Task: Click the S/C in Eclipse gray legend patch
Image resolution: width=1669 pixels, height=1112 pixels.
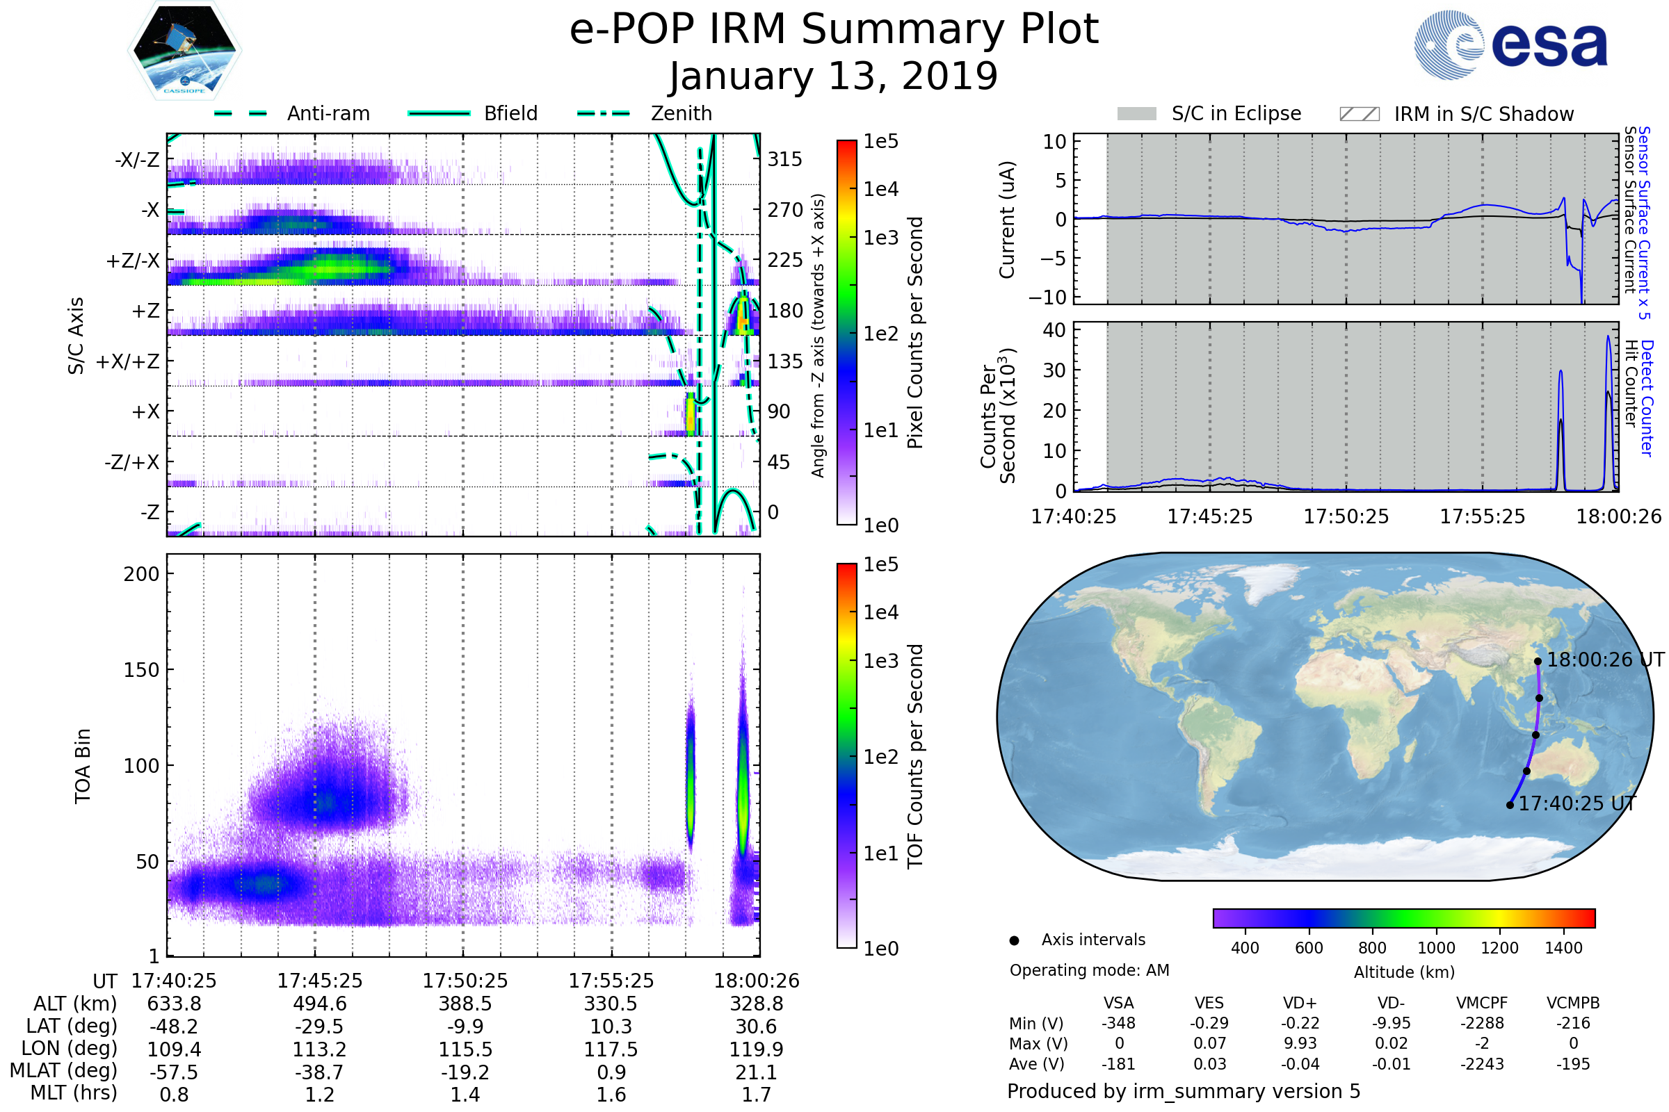Action: (1136, 114)
